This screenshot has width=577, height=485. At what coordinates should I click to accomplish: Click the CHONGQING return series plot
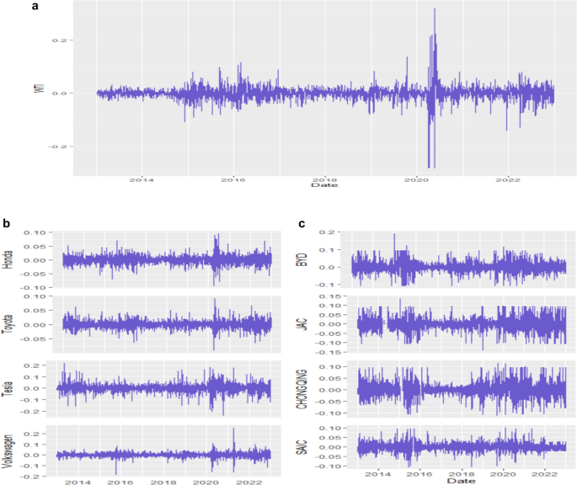coord(462,390)
